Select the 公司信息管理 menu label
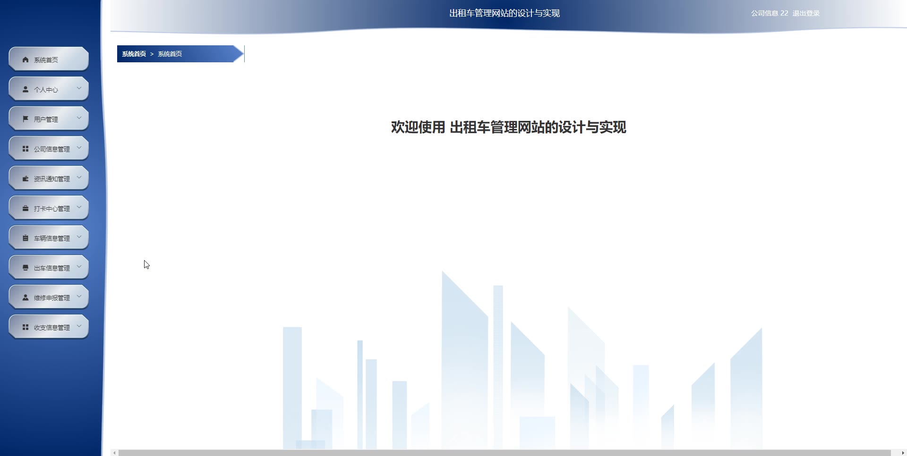 [52, 149]
